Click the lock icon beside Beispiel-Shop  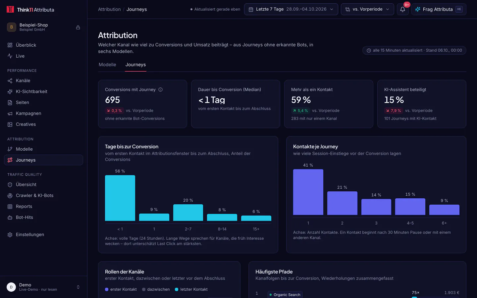[78, 27]
